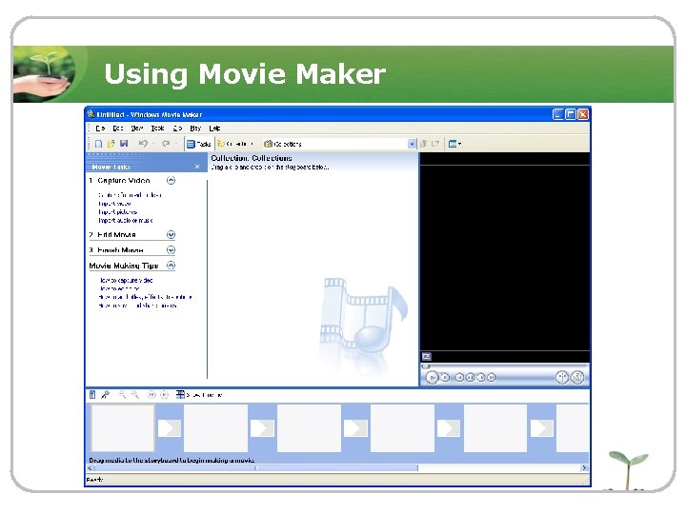686x514 pixels.
Task: Click the storyboard Zoom Out magnifier
Action: [x=135, y=395]
